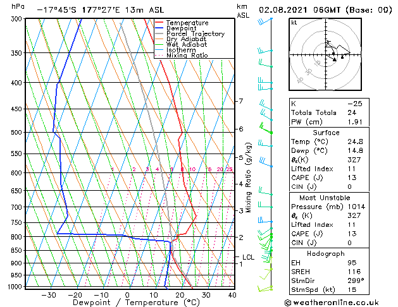The image size is (398, 307).
Task: Click the weatheronline.co.uk copyright text
Action: (332, 303)
